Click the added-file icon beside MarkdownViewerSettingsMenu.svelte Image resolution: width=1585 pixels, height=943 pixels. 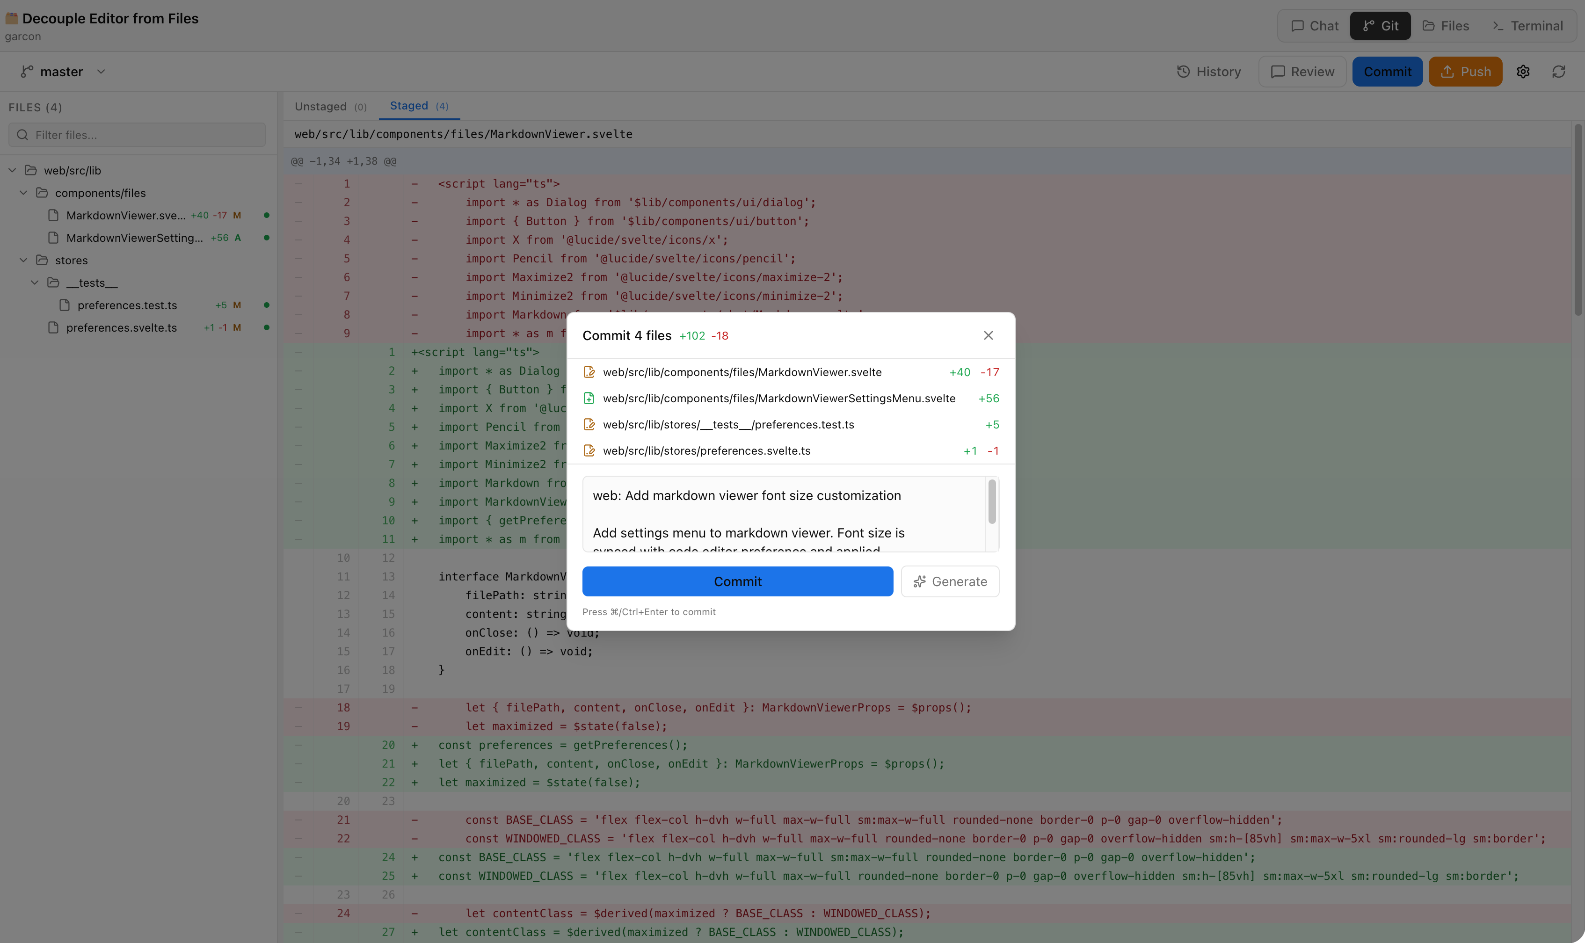pos(590,399)
